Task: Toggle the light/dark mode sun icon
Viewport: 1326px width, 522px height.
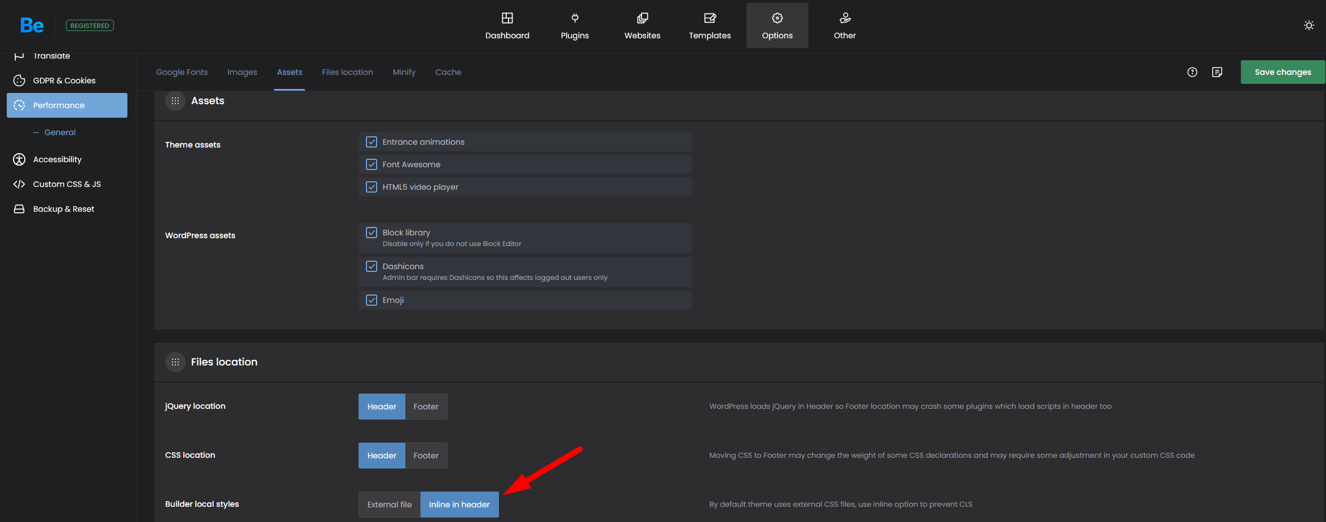Action: 1309,25
